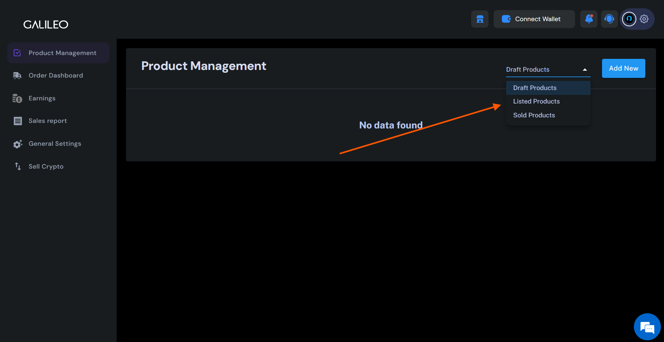Click the wallet icon in Connect Wallet
The height and width of the screenshot is (342, 664).
click(x=506, y=19)
